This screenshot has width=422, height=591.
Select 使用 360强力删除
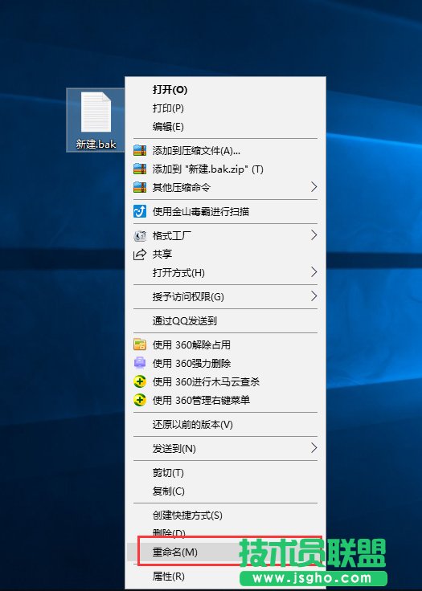pyautogui.click(x=225, y=363)
